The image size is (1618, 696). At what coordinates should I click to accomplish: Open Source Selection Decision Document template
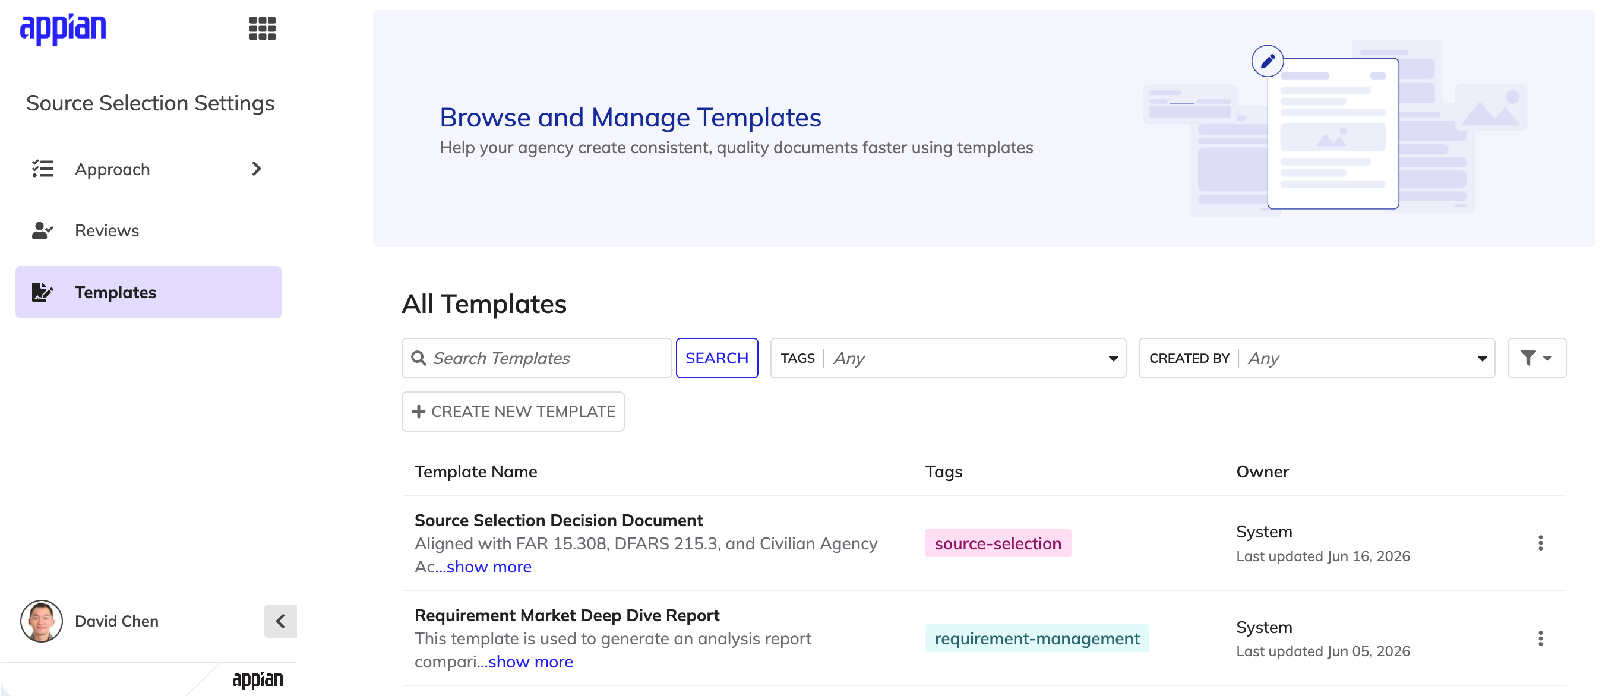pos(558,520)
